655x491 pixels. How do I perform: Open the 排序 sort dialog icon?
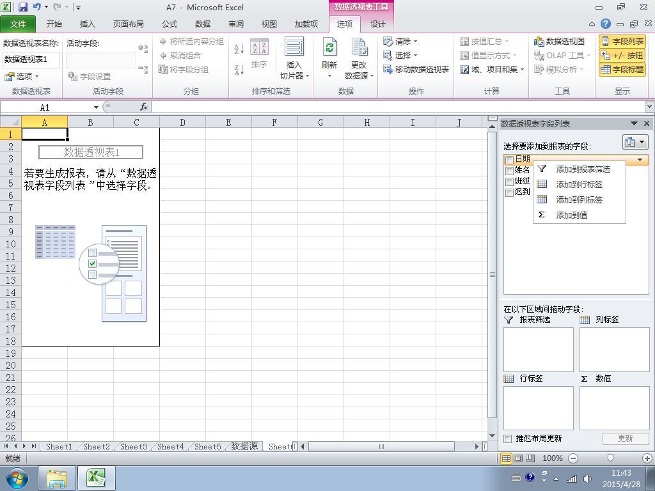pyautogui.click(x=260, y=54)
